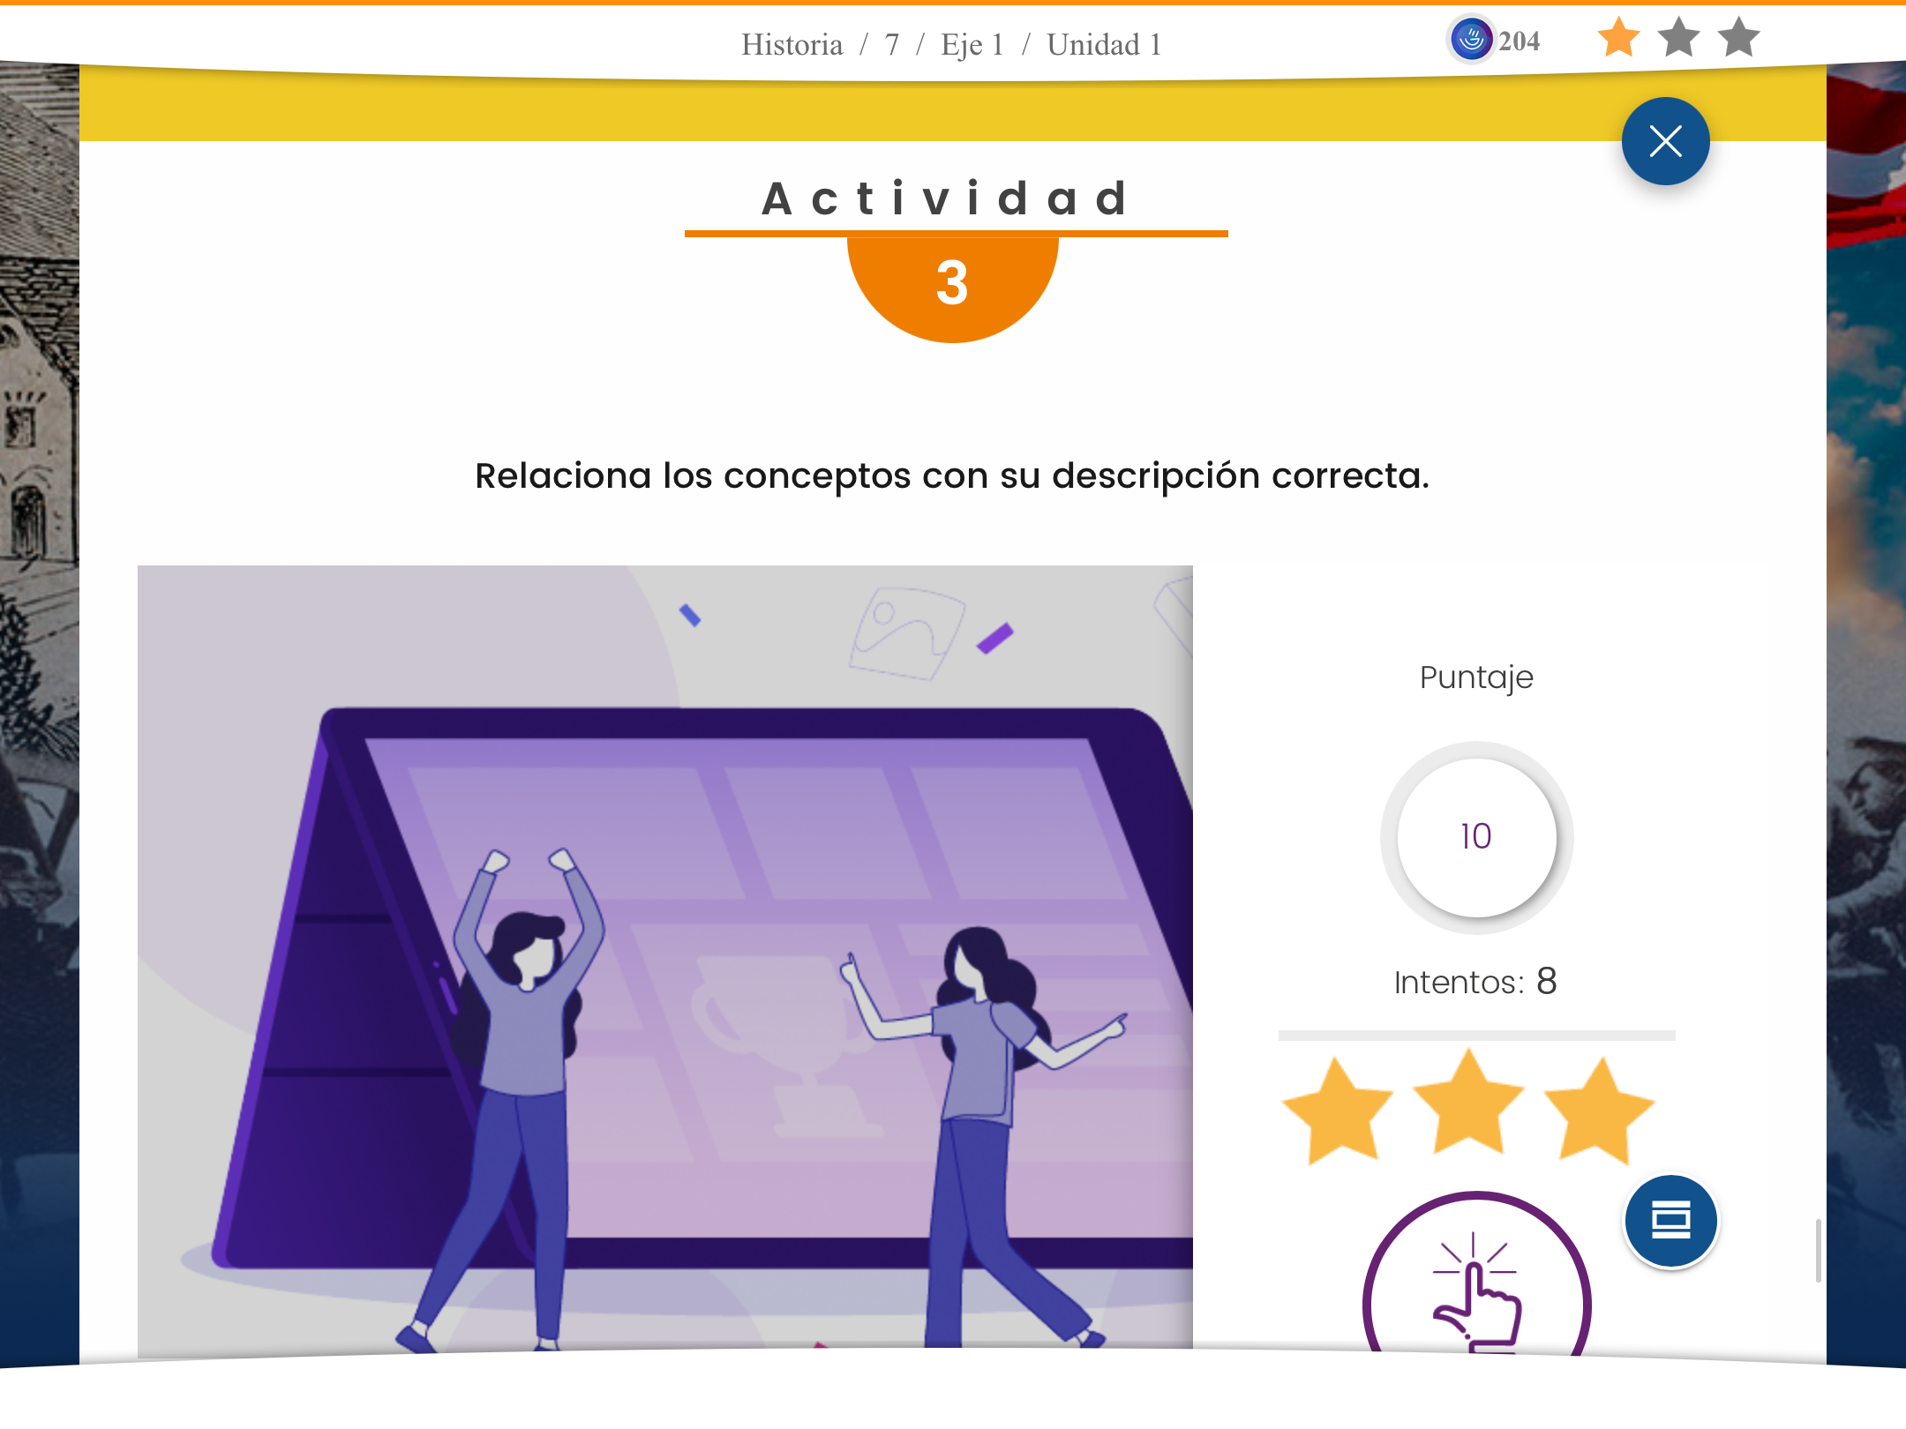
Task: Select the first orange star in header
Action: click(1618, 38)
